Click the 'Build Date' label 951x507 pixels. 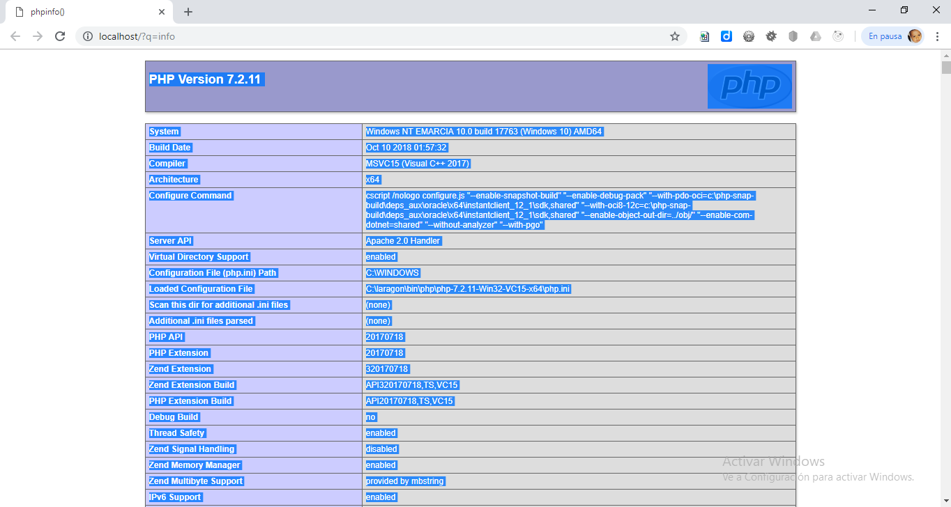tap(170, 148)
